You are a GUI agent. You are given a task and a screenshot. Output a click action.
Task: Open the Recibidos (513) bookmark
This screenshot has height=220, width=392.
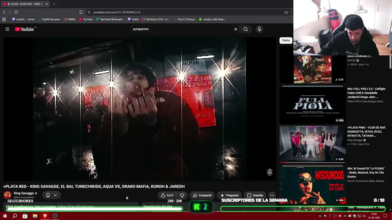[x=156, y=19]
